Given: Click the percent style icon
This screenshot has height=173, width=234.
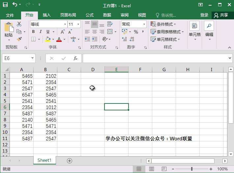Looking at the screenshot, I should [136, 32].
